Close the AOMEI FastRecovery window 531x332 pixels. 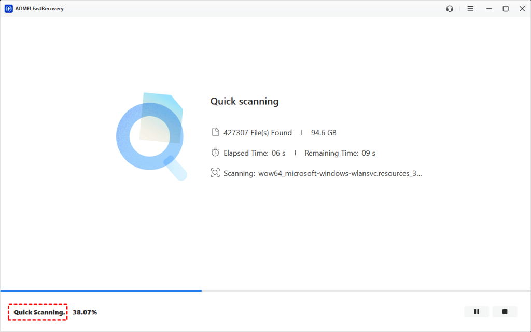[522, 9]
